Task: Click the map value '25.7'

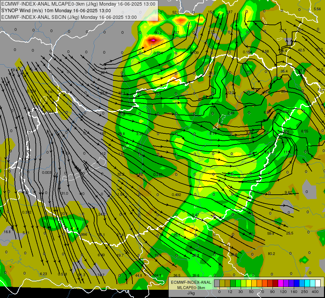Action: pos(177,235)
